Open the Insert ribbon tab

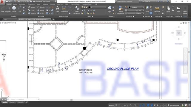[x=15, y=4]
